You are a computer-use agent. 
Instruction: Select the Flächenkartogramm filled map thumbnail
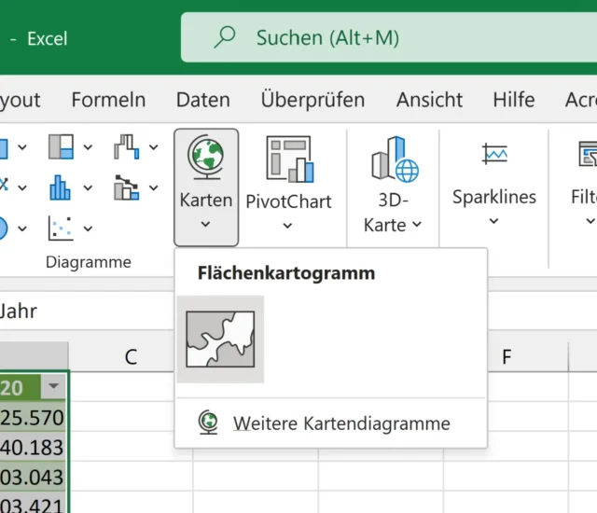tap(220, 340)
